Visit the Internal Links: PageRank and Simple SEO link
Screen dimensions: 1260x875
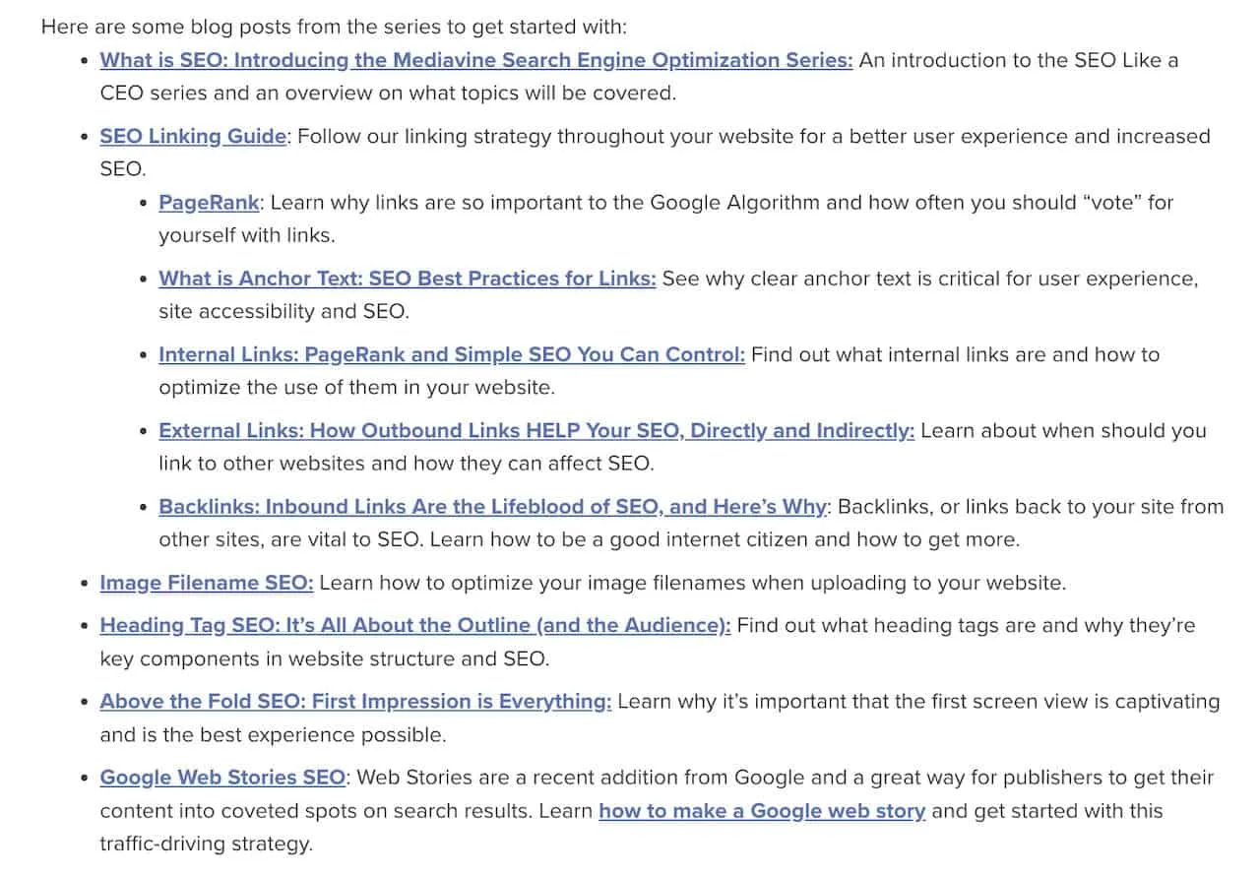pos(452,354)
